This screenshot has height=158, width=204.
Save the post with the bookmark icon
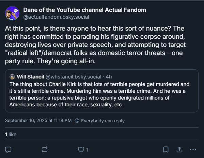pyautogui.click(x=166, y=150)
